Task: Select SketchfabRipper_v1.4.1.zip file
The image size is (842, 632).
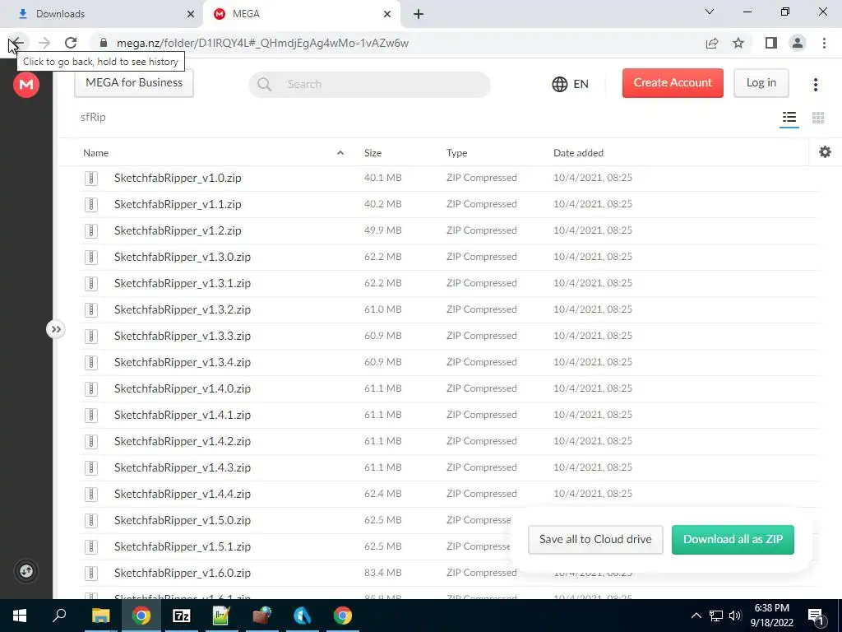Action: [x=448, y=415]
